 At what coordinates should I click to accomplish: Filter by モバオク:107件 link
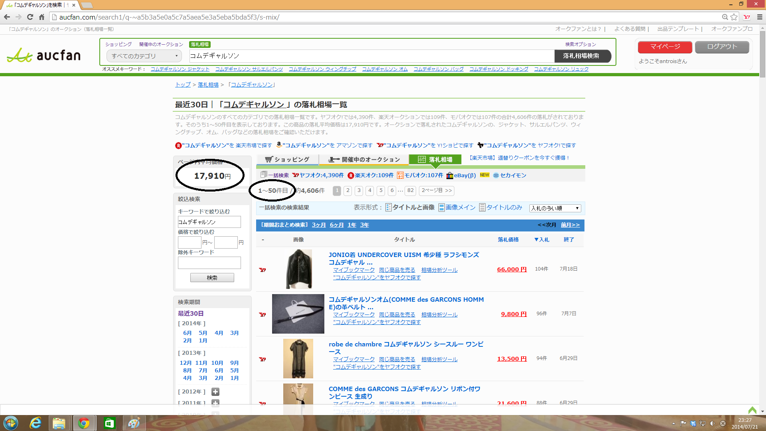[420, 175]
